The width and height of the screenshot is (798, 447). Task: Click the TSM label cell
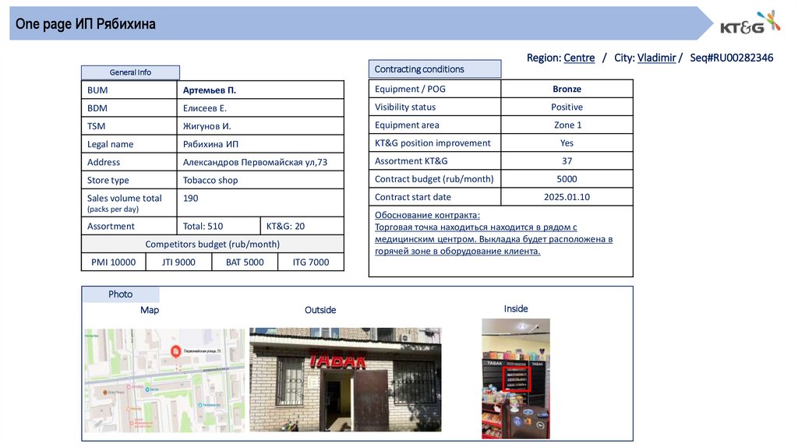point(129,126)
